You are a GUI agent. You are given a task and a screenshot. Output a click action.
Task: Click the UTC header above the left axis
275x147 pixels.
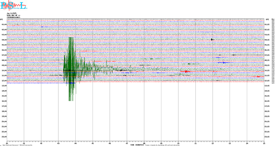coord(2,19)
